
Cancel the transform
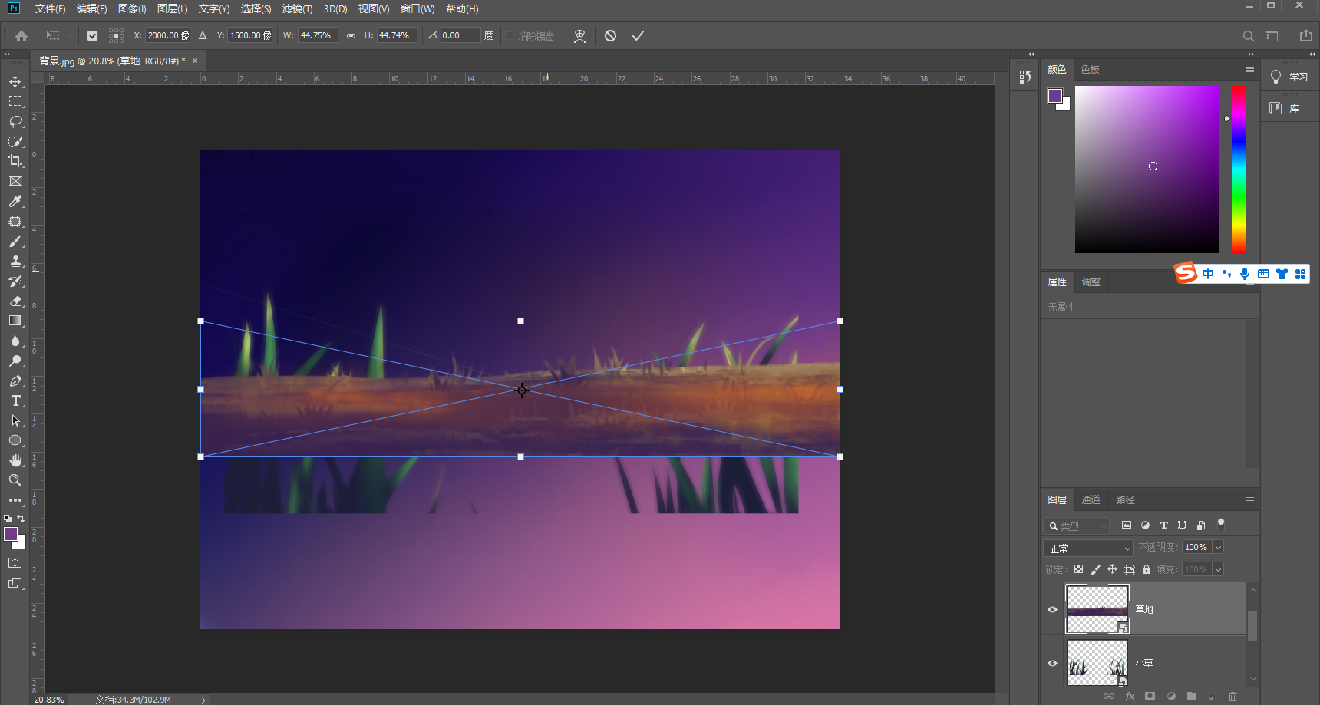(610, 36)
